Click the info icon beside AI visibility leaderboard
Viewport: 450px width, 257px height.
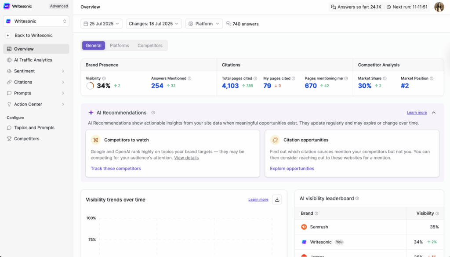(x=357, y=198)
